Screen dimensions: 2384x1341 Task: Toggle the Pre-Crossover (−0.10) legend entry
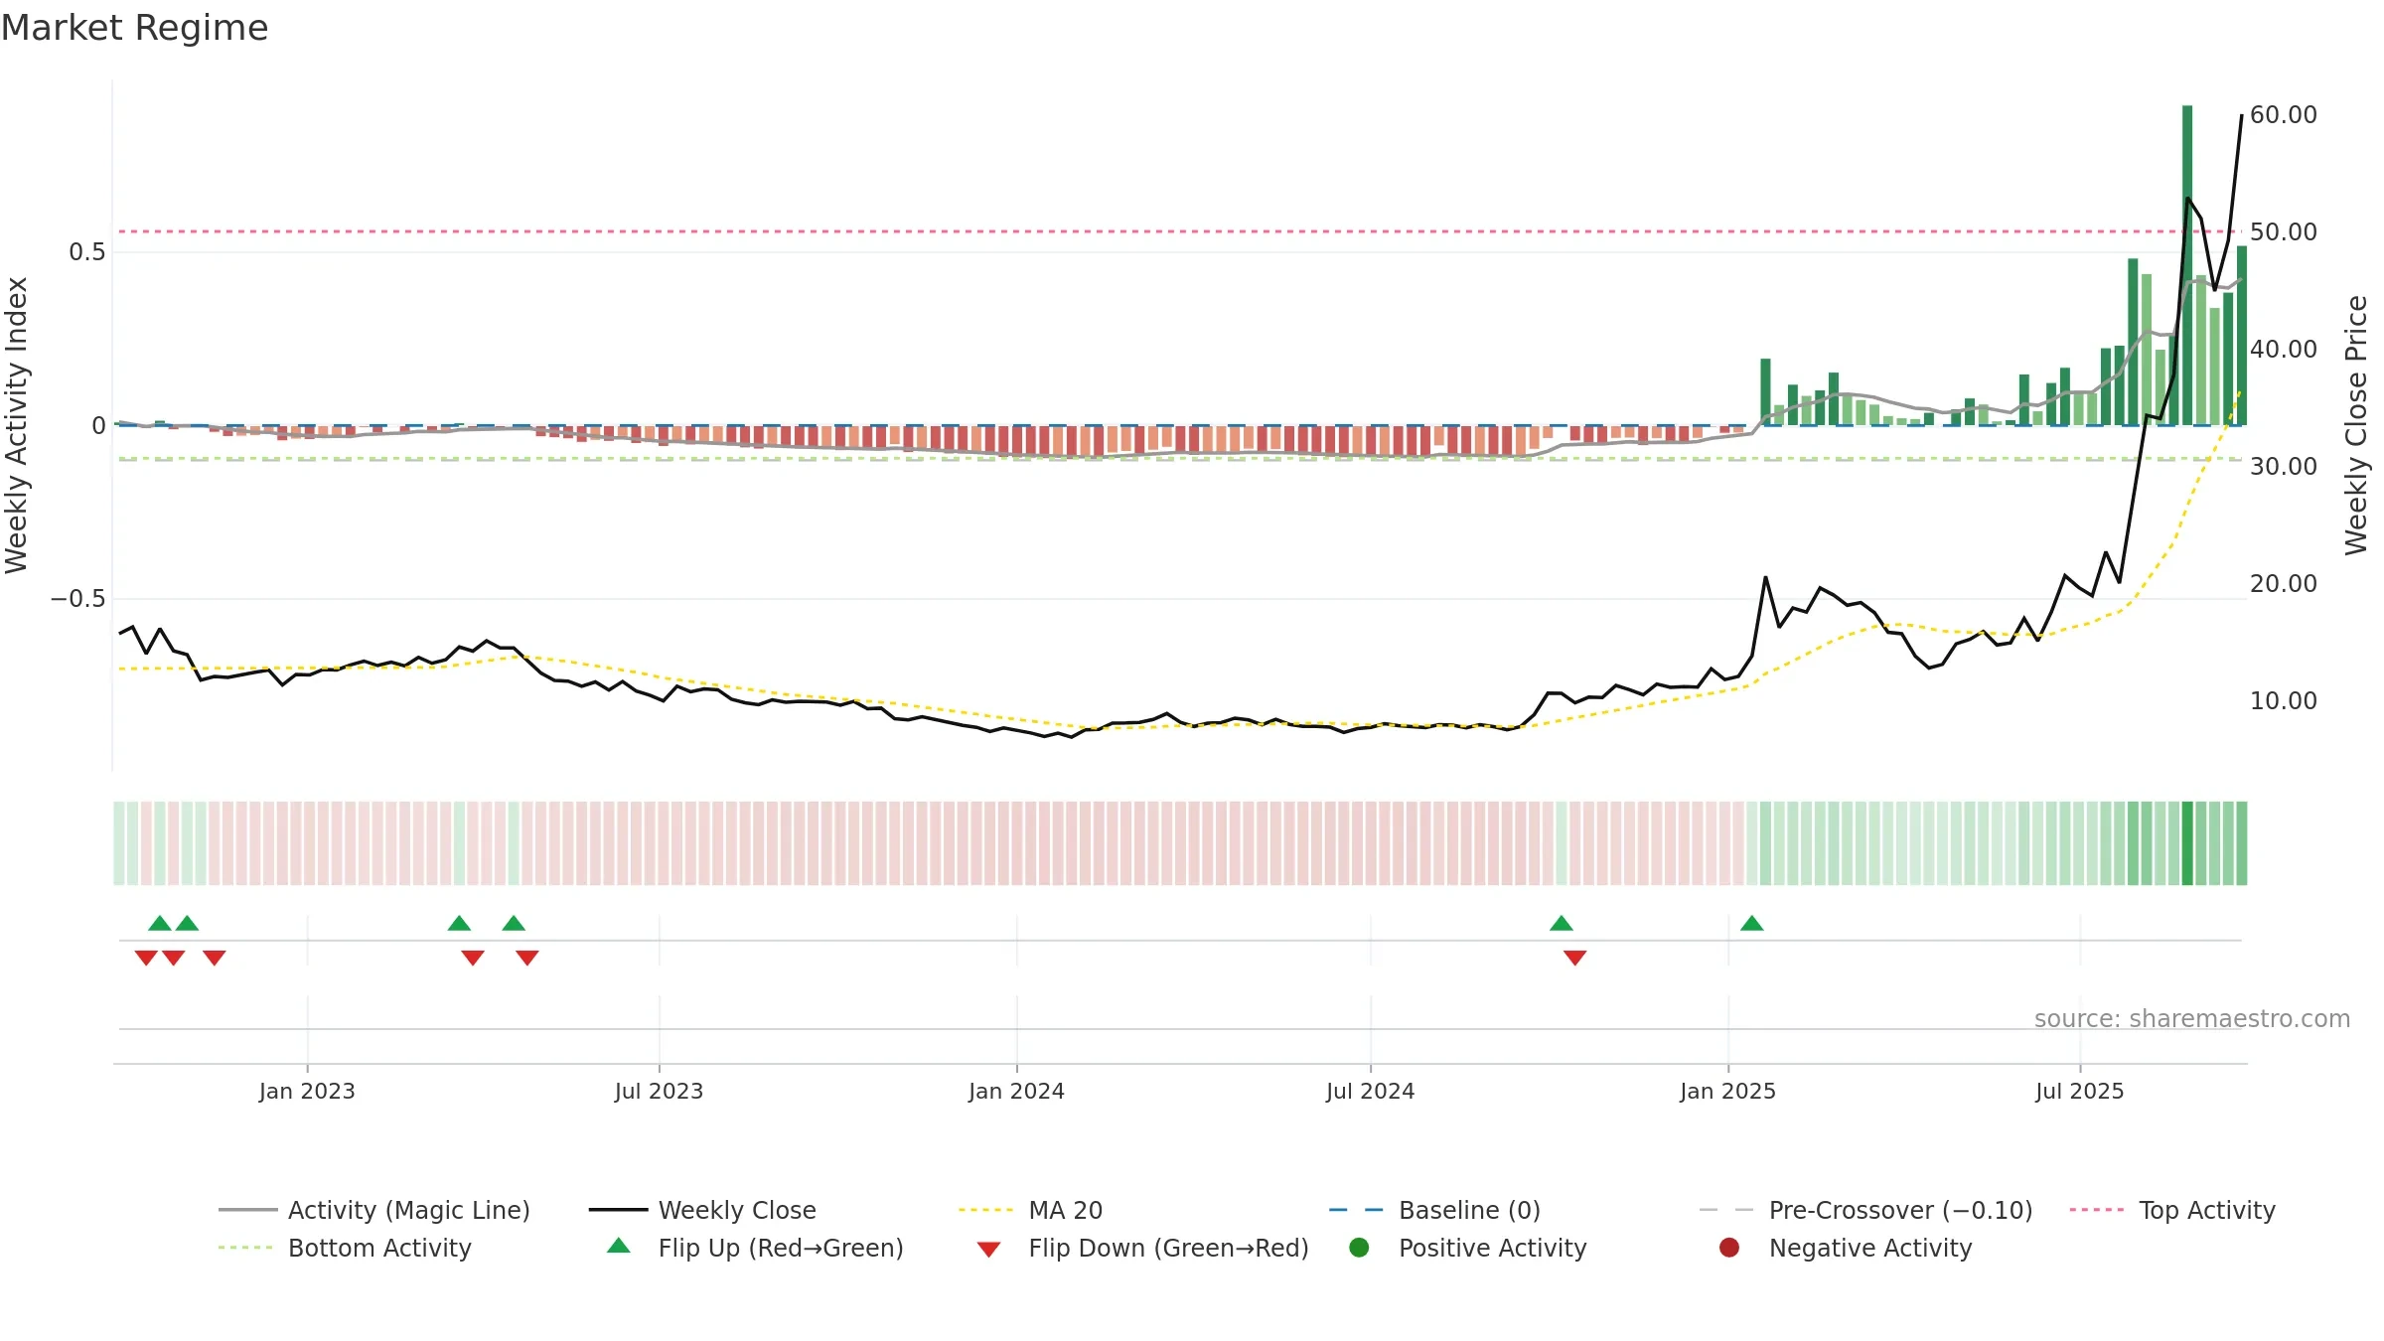click(x=1865, y=1210)
